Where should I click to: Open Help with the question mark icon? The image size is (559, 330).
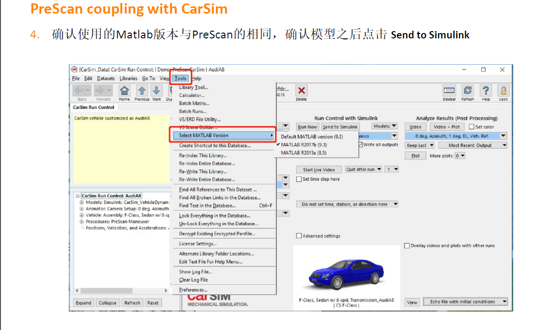point(485,91)
